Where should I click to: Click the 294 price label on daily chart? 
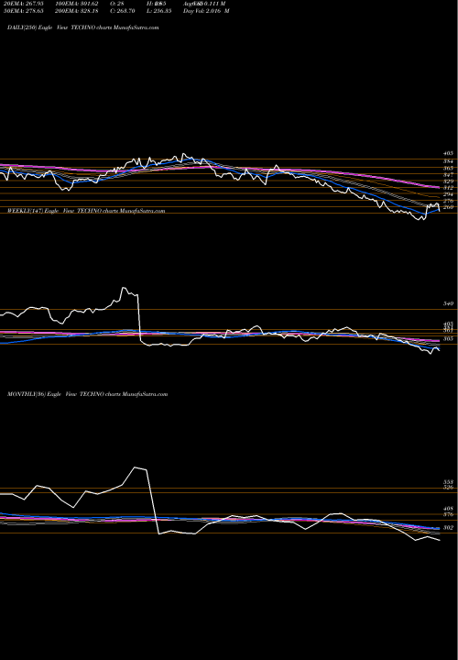click(x=448, y=194)
